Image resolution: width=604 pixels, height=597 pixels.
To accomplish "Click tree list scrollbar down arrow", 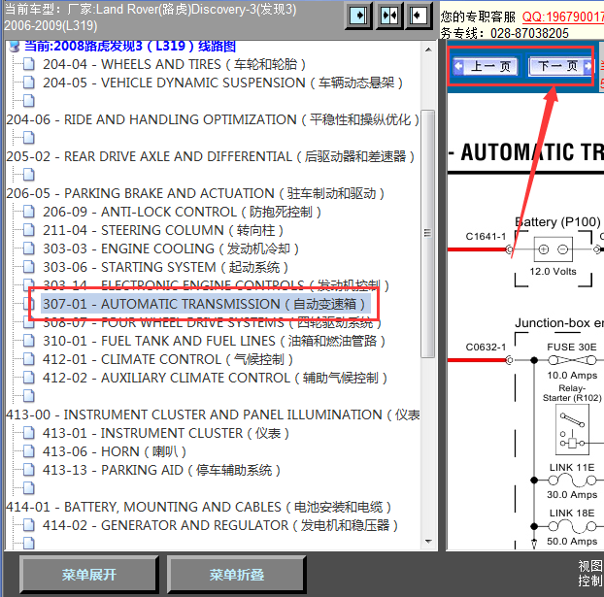I will click(428, 541).
